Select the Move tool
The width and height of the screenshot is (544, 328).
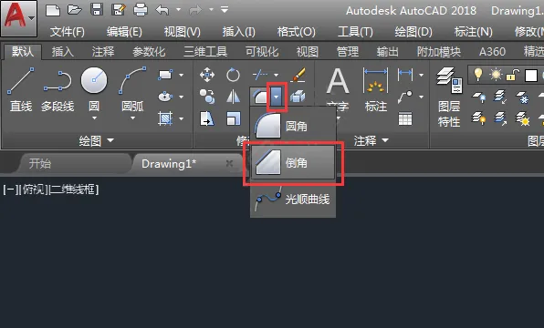coord(207,75)
